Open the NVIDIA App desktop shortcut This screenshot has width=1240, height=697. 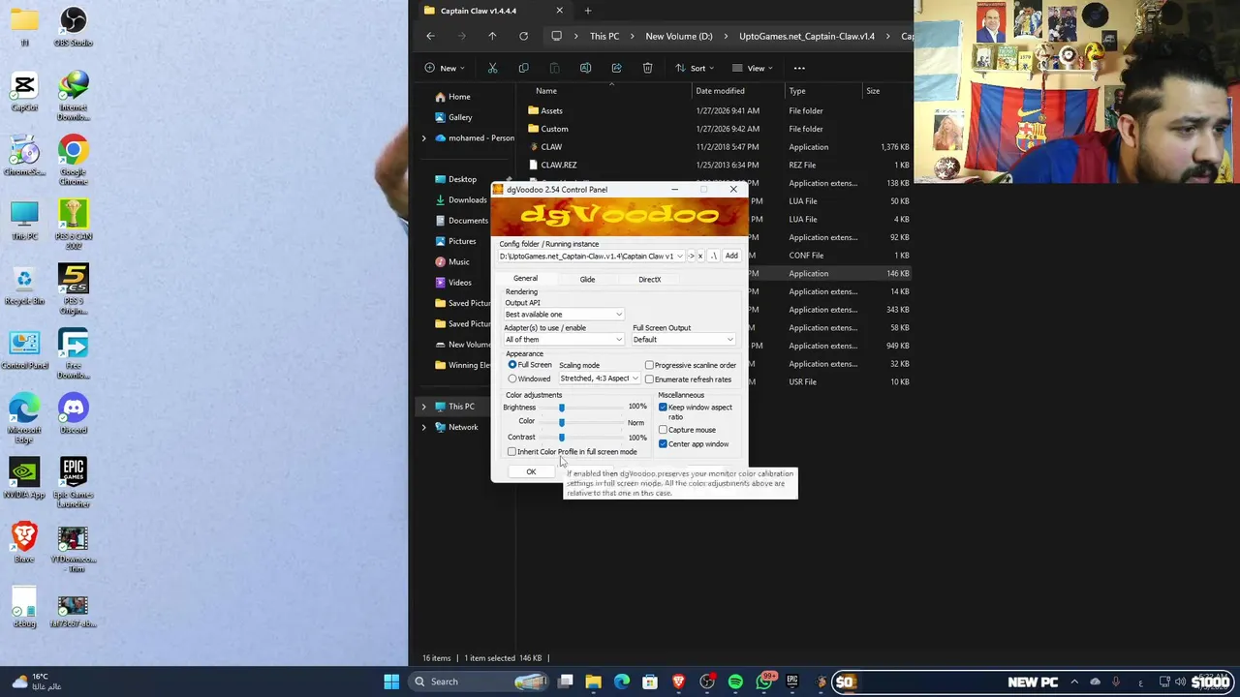point(24,478)
